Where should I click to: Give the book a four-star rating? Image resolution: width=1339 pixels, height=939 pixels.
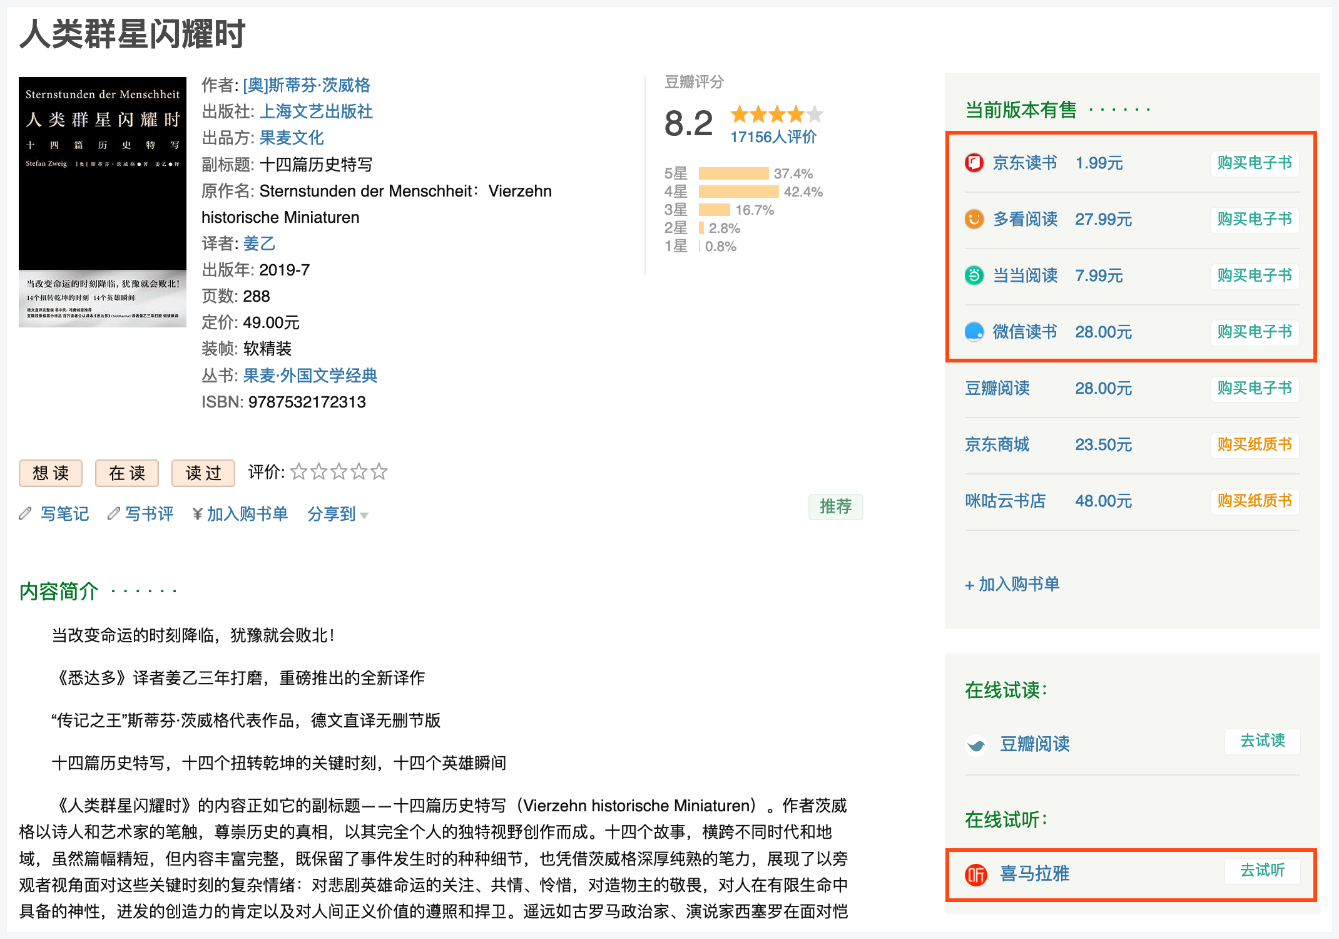tap(359, 471)
